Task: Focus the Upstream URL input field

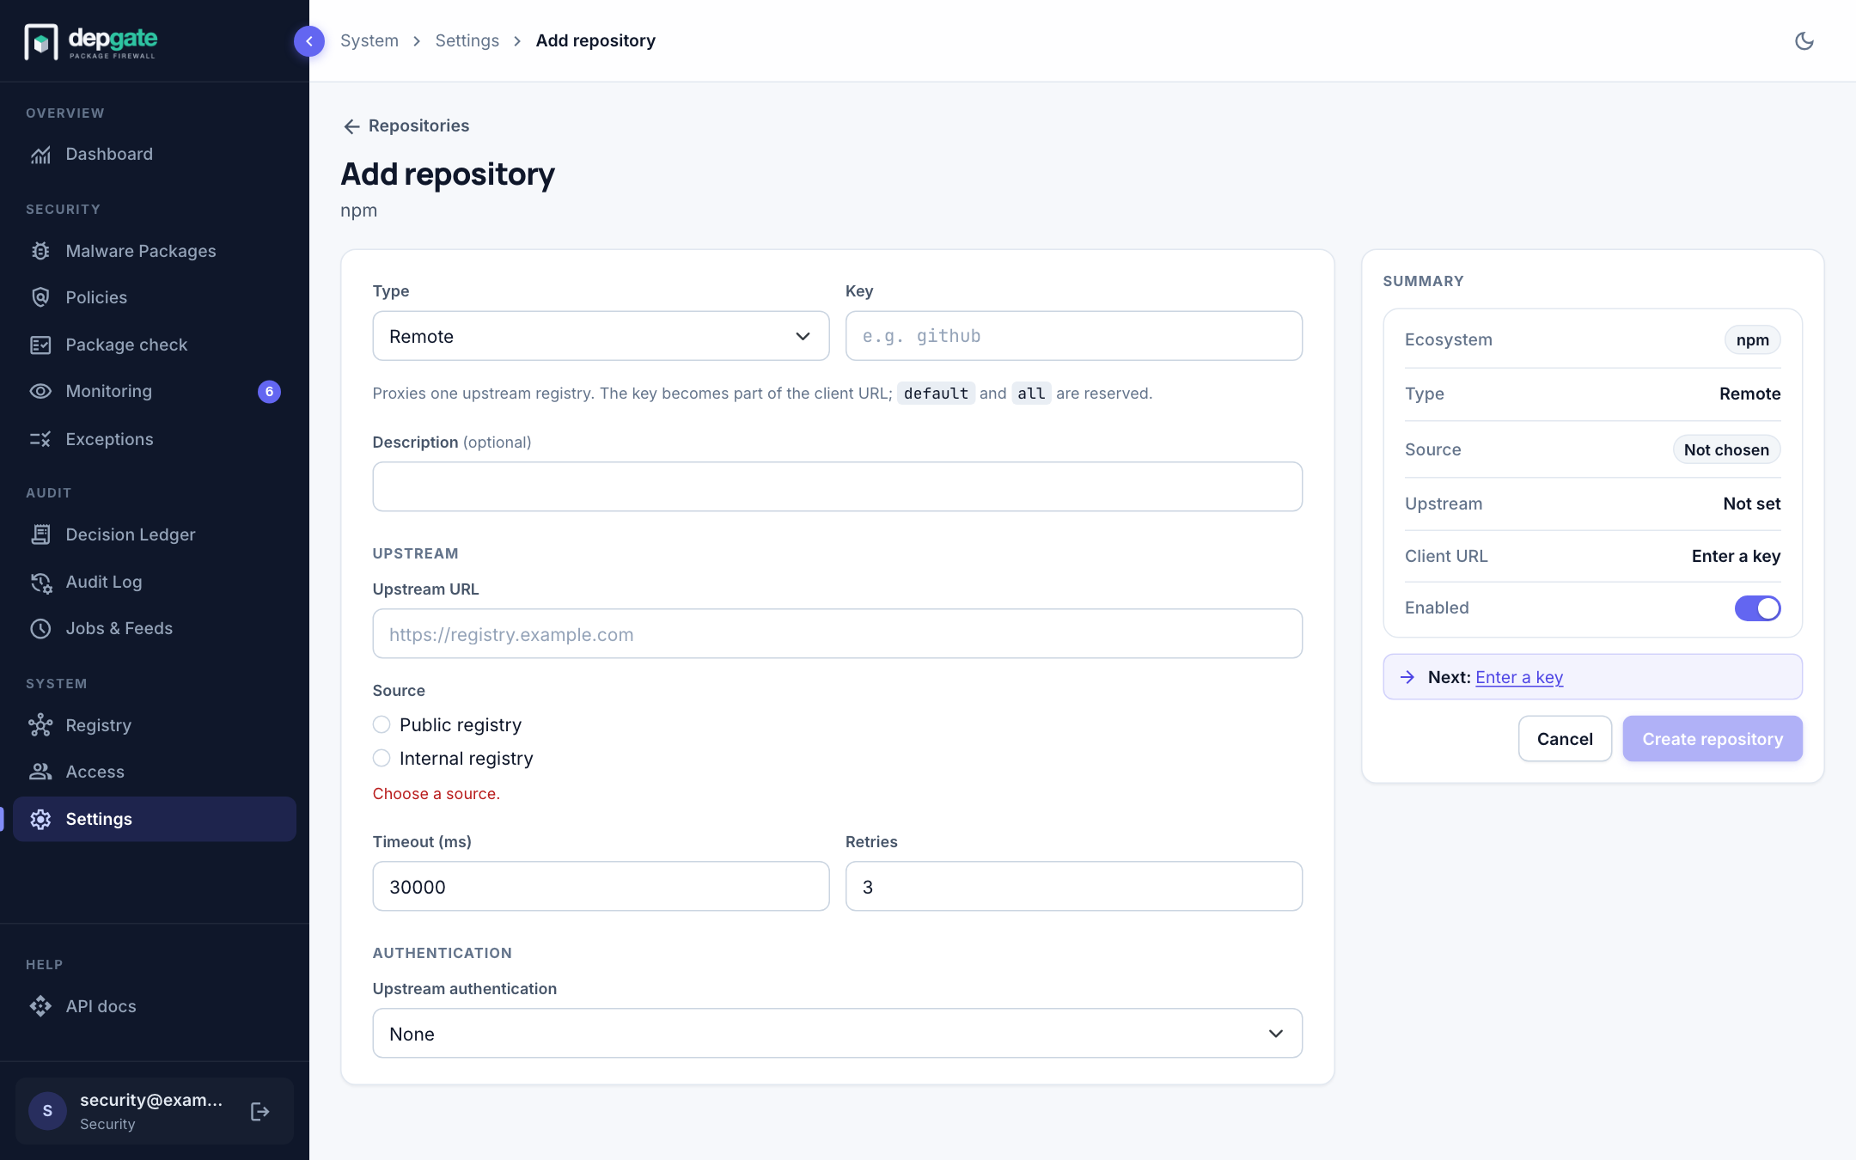Action: click(x=837, y=634)
